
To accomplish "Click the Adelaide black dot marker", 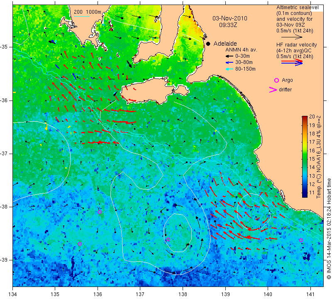I will coord(208,44).
